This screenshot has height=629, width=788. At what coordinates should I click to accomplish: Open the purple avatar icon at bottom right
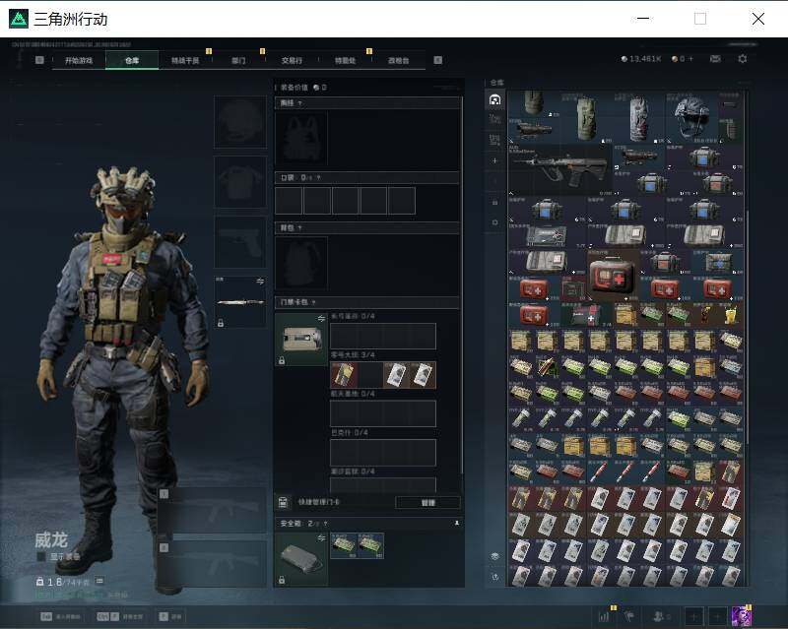pos(742,615)
